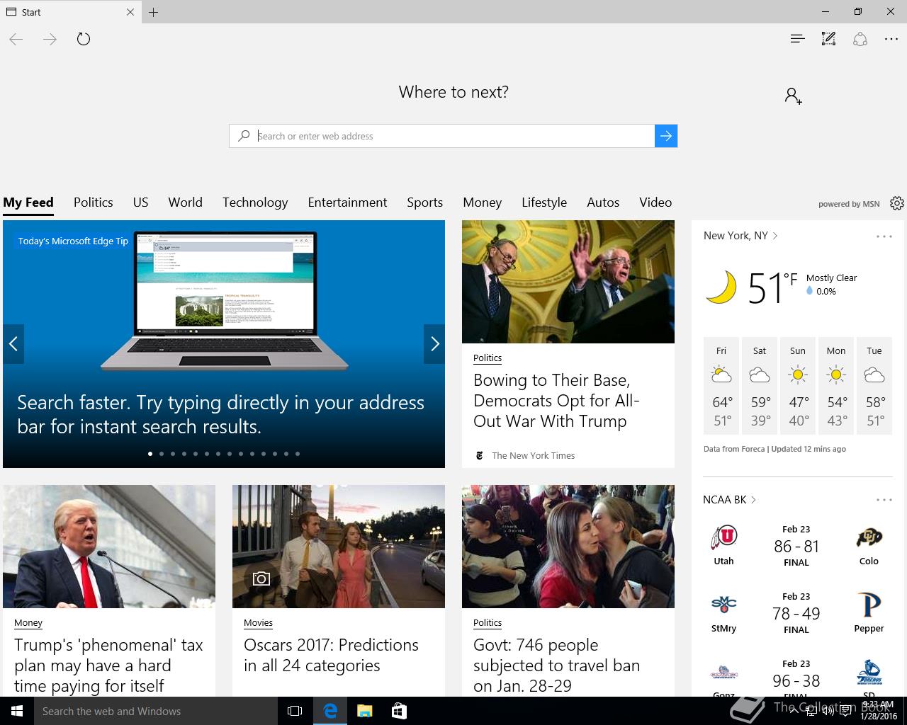The image size is (907, 725).
Task: Switch to the US tab
Action: [141, 202]
